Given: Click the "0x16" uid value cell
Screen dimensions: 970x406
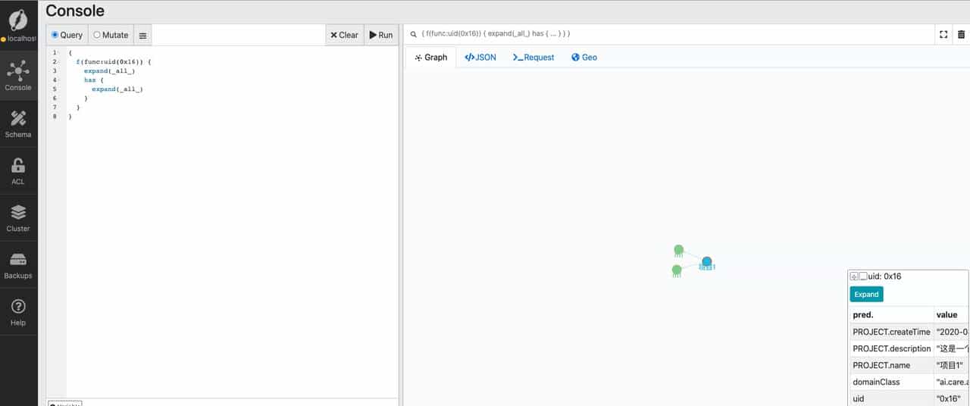Looking at the screenshot, I should (x=951, y=398).
